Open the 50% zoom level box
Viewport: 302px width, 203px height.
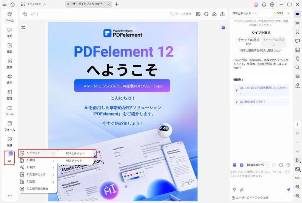[297, 178]
